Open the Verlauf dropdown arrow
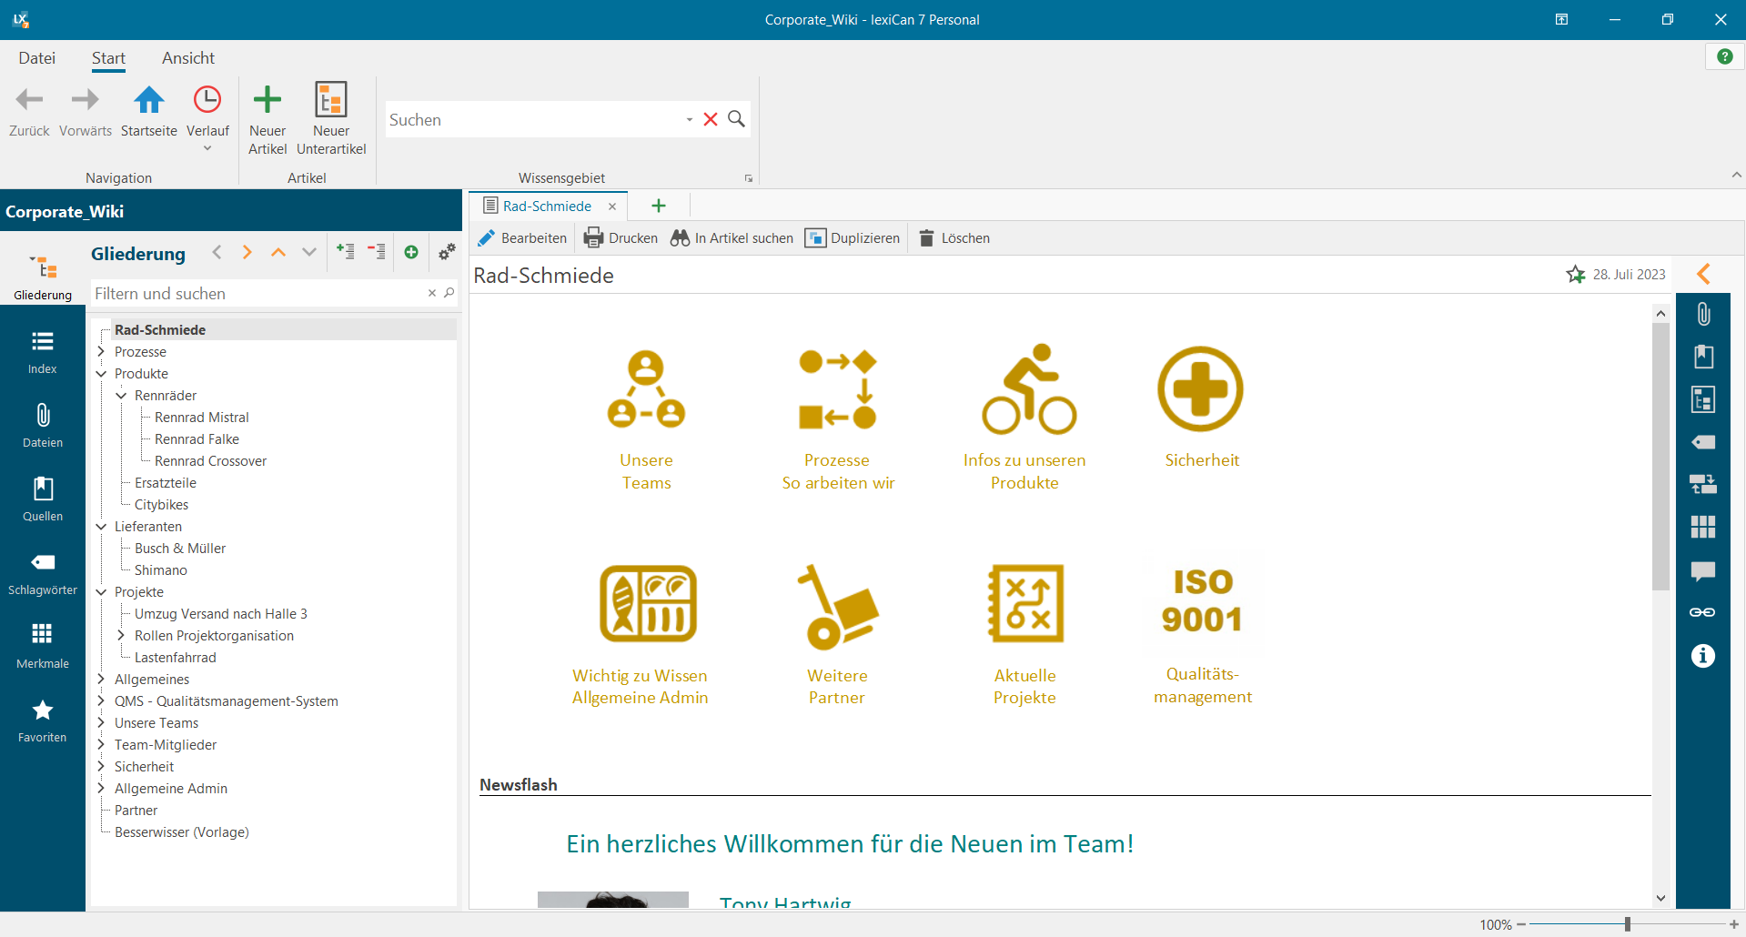This screenshot has width=1746, height=937. [x=207, y=149]
